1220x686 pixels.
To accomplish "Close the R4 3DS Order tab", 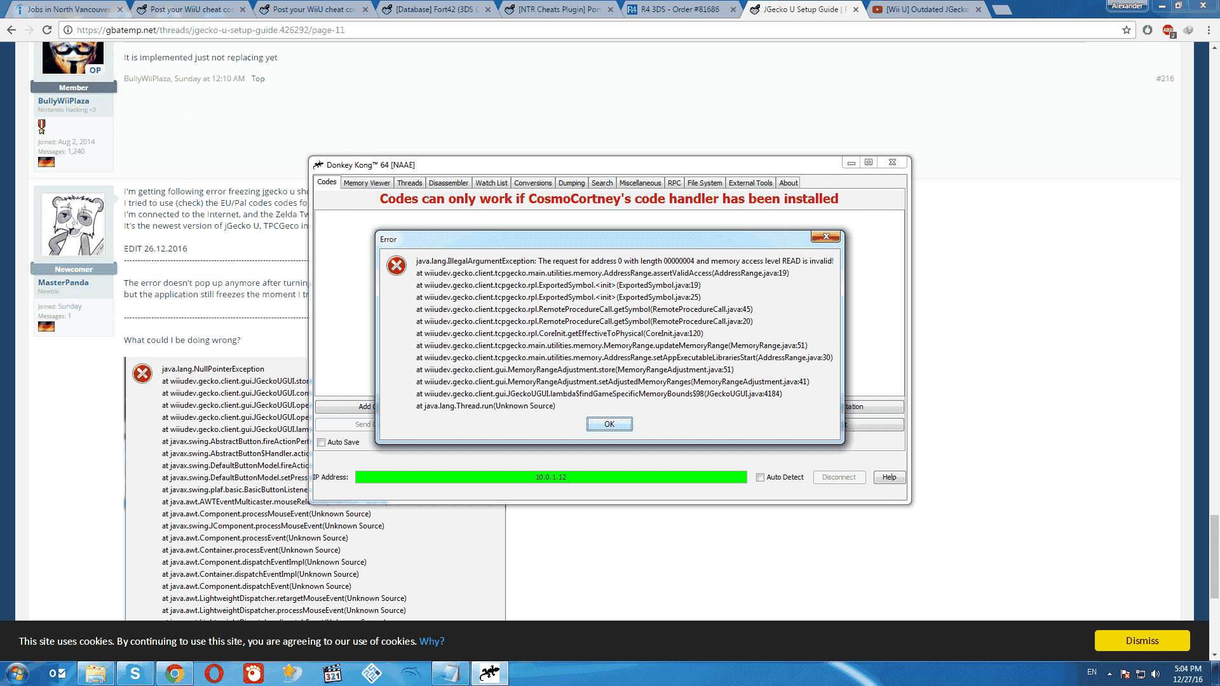I will [x=733, y=10].
